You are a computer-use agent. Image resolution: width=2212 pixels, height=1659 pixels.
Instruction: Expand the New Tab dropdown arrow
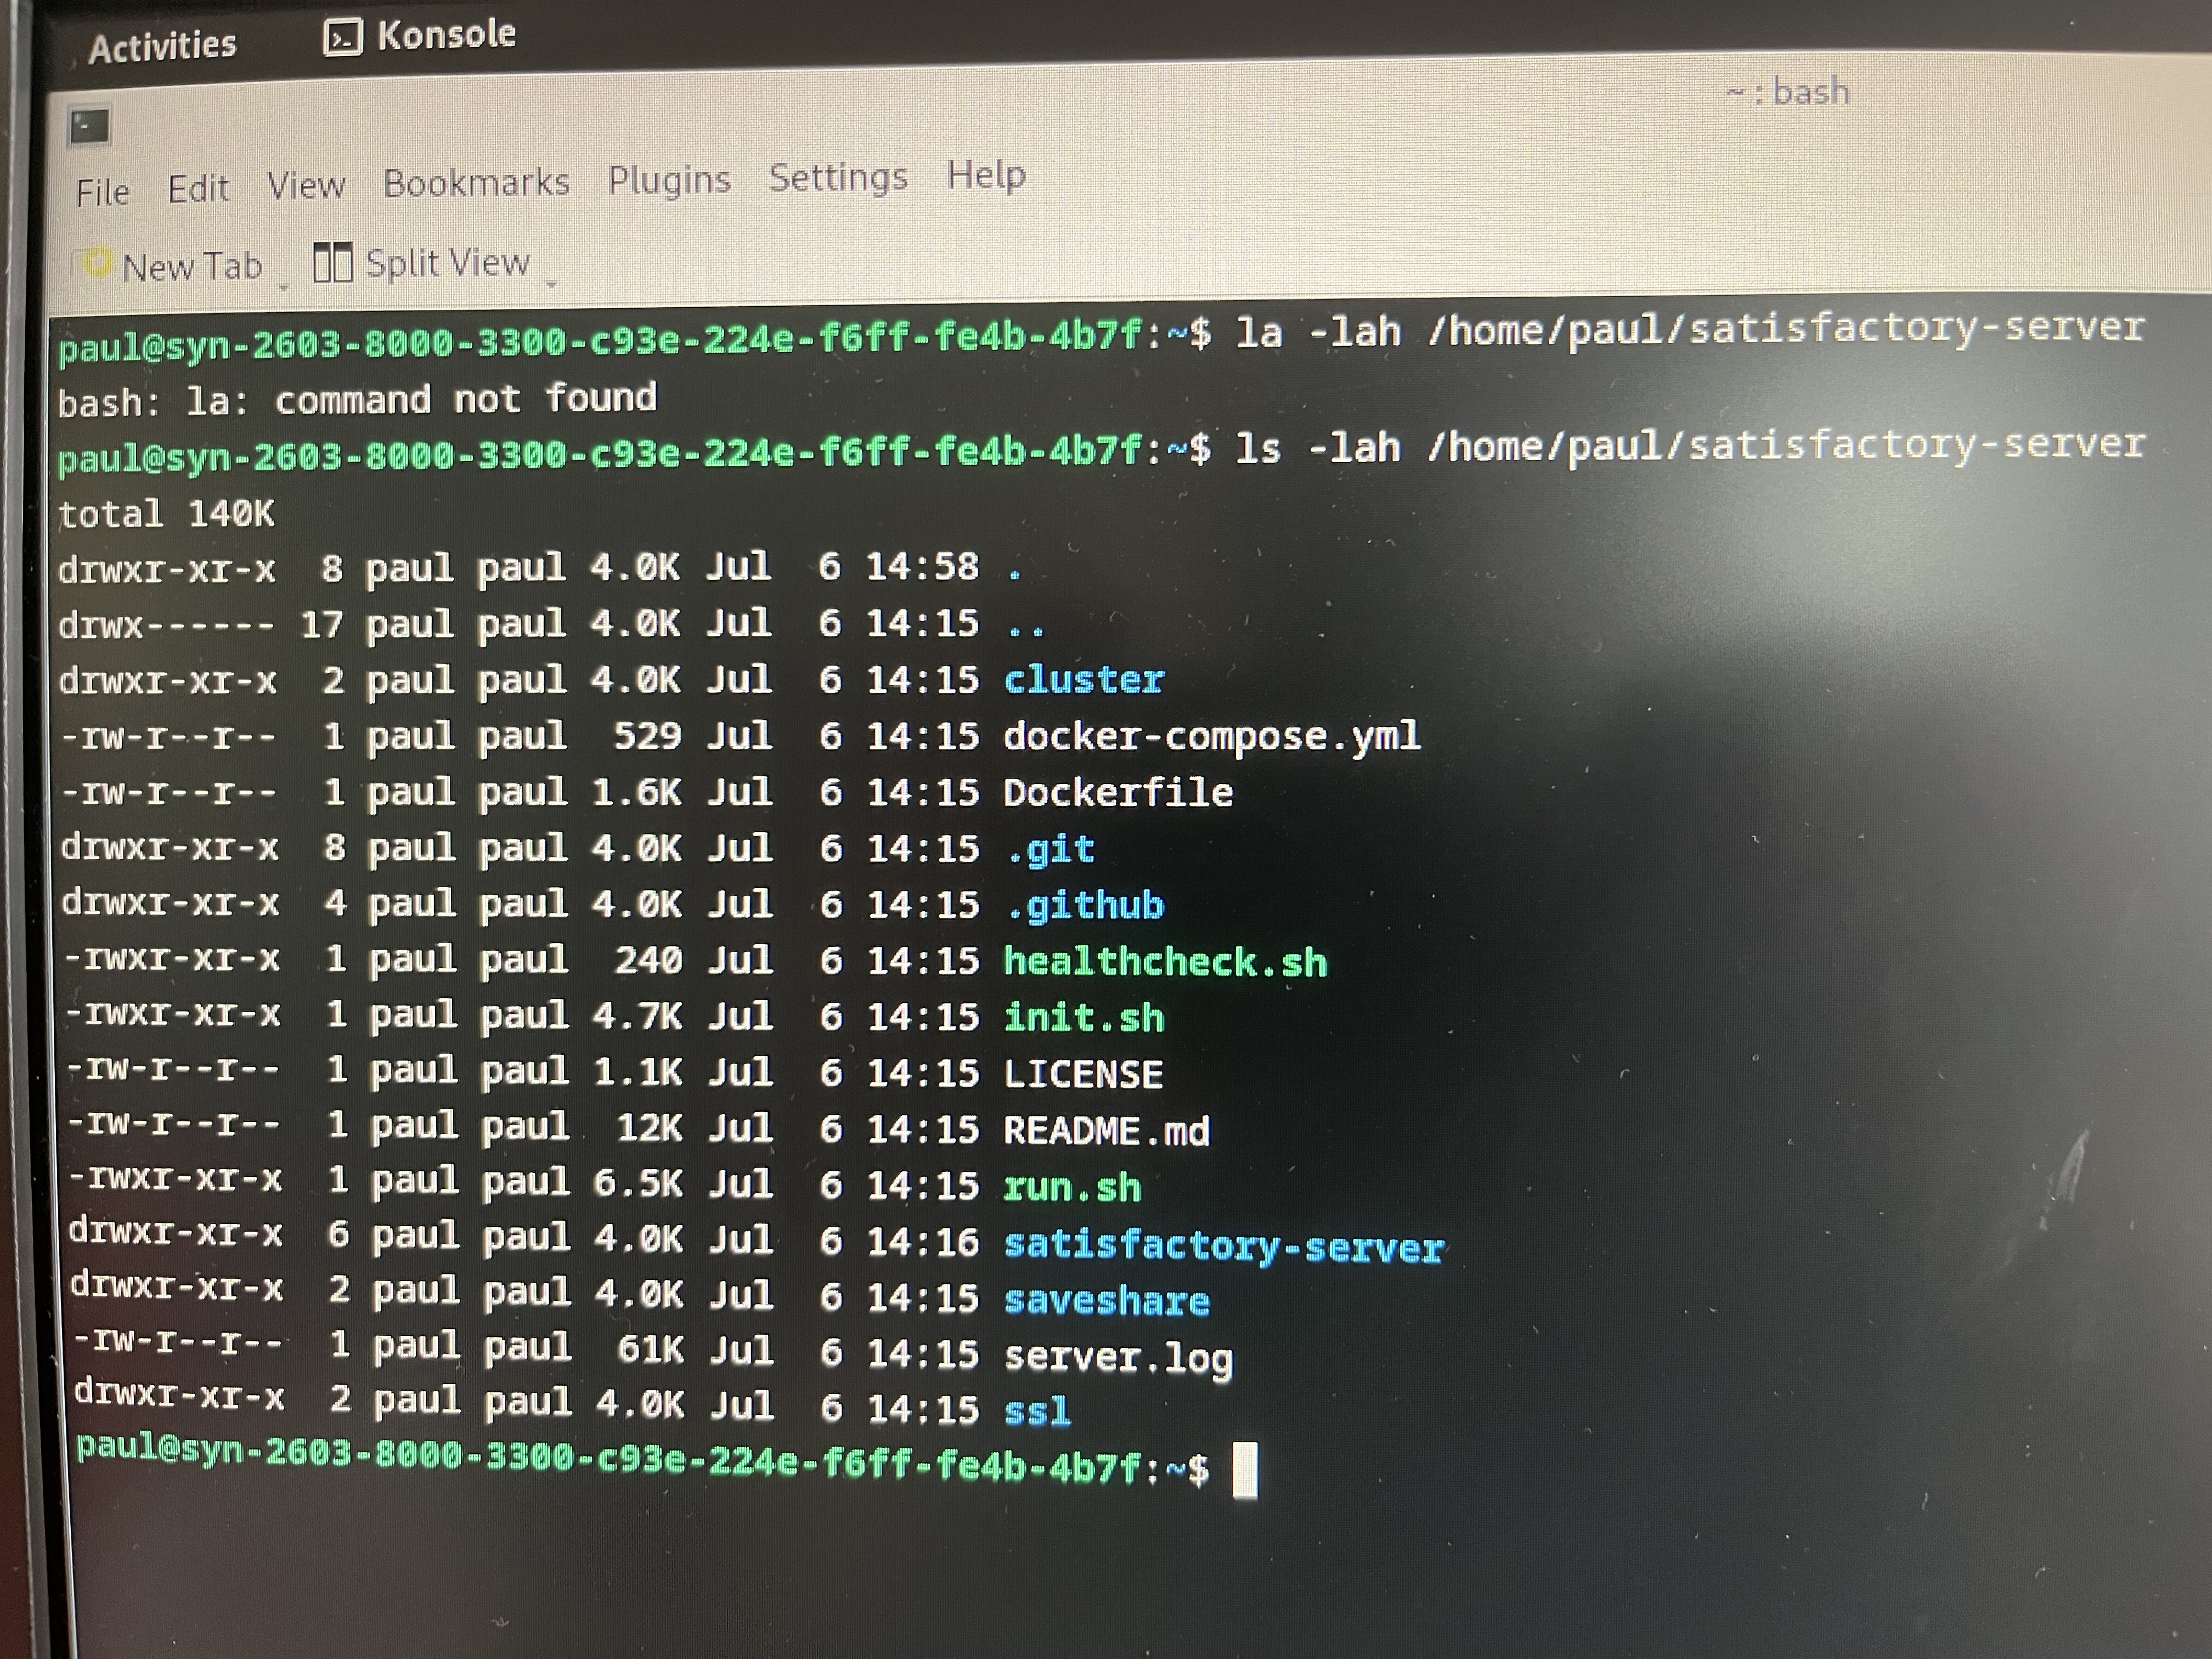click(283, 287)
